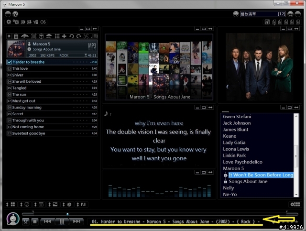
Task: Click the crossed tools icon in playlist toolbar
Action: pos(86,36)
